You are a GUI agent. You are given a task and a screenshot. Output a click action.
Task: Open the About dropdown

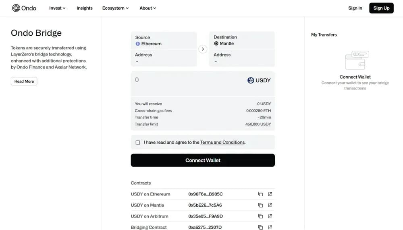(148, 8)
